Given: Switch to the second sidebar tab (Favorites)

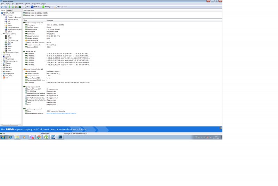Looking at the screenshot, I should 9,10.
